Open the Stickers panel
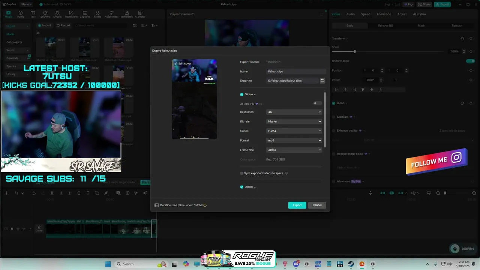480x270 pixels. pyautogui.click(x=45, y=14)
